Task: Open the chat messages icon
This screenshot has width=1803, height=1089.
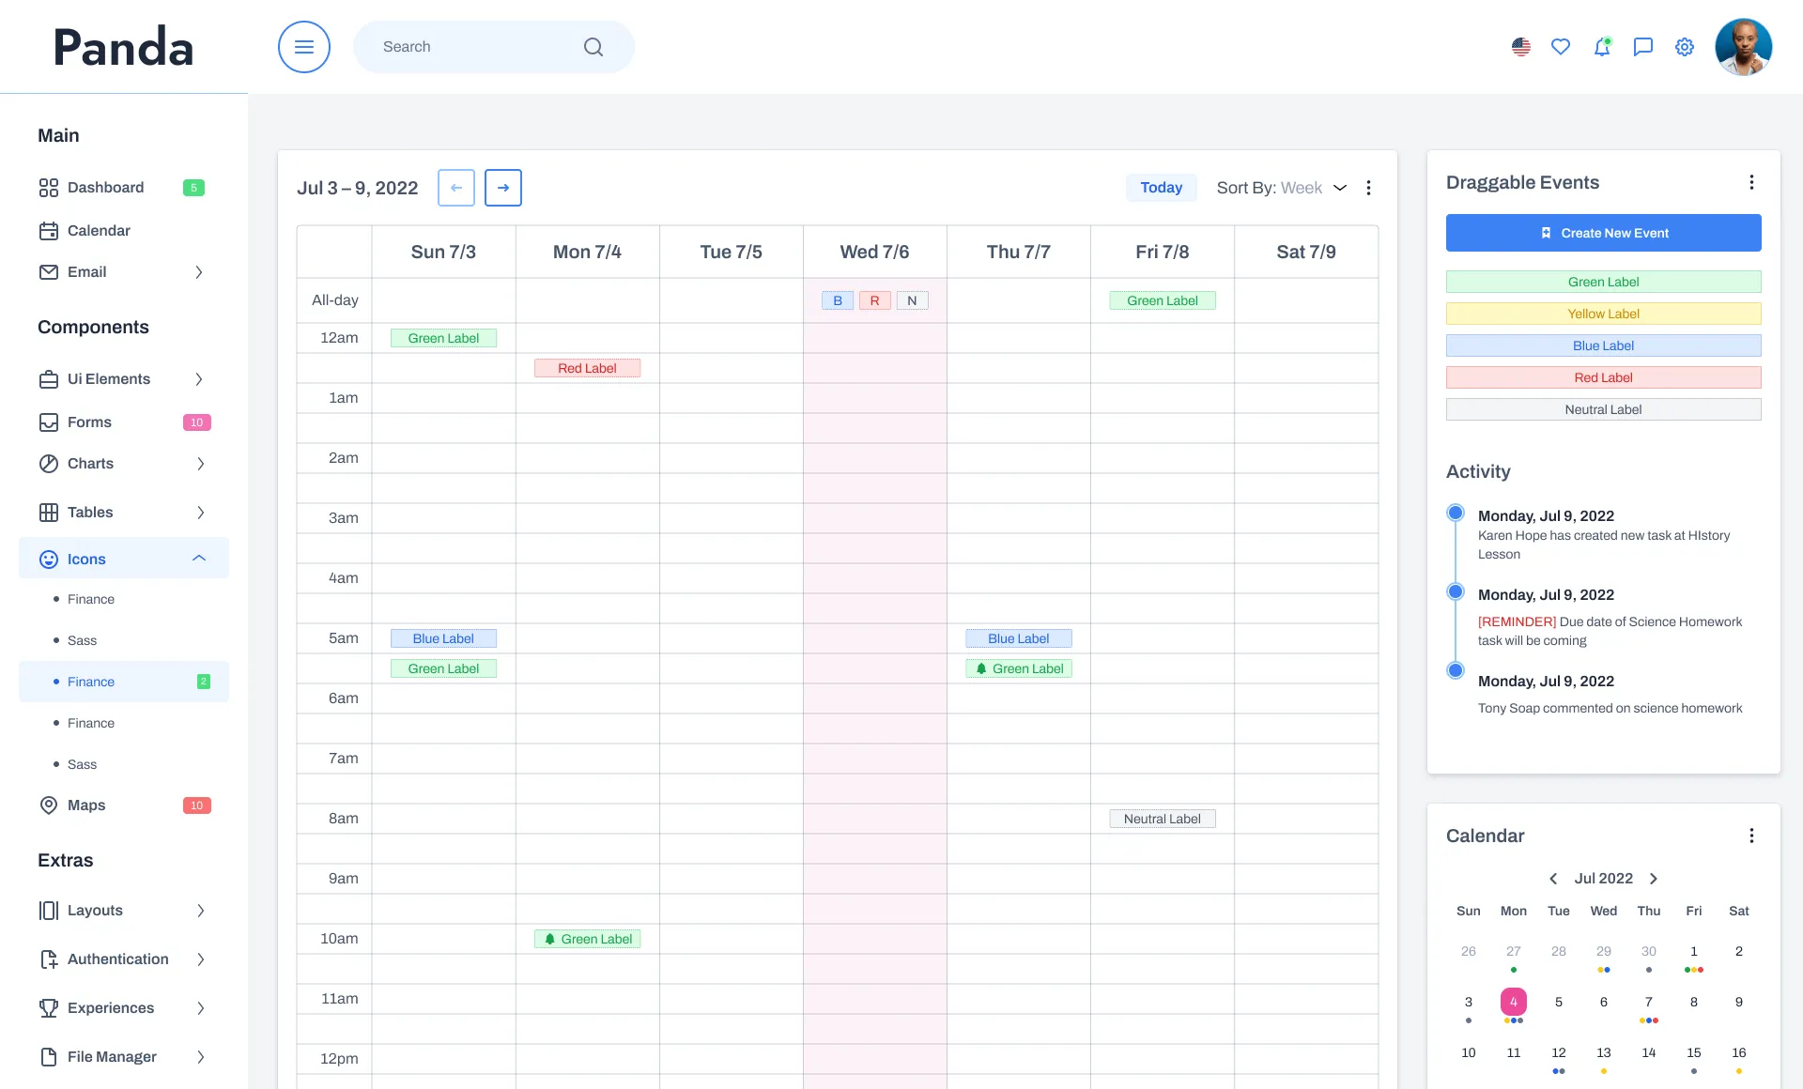Action: coord(1643,47)
